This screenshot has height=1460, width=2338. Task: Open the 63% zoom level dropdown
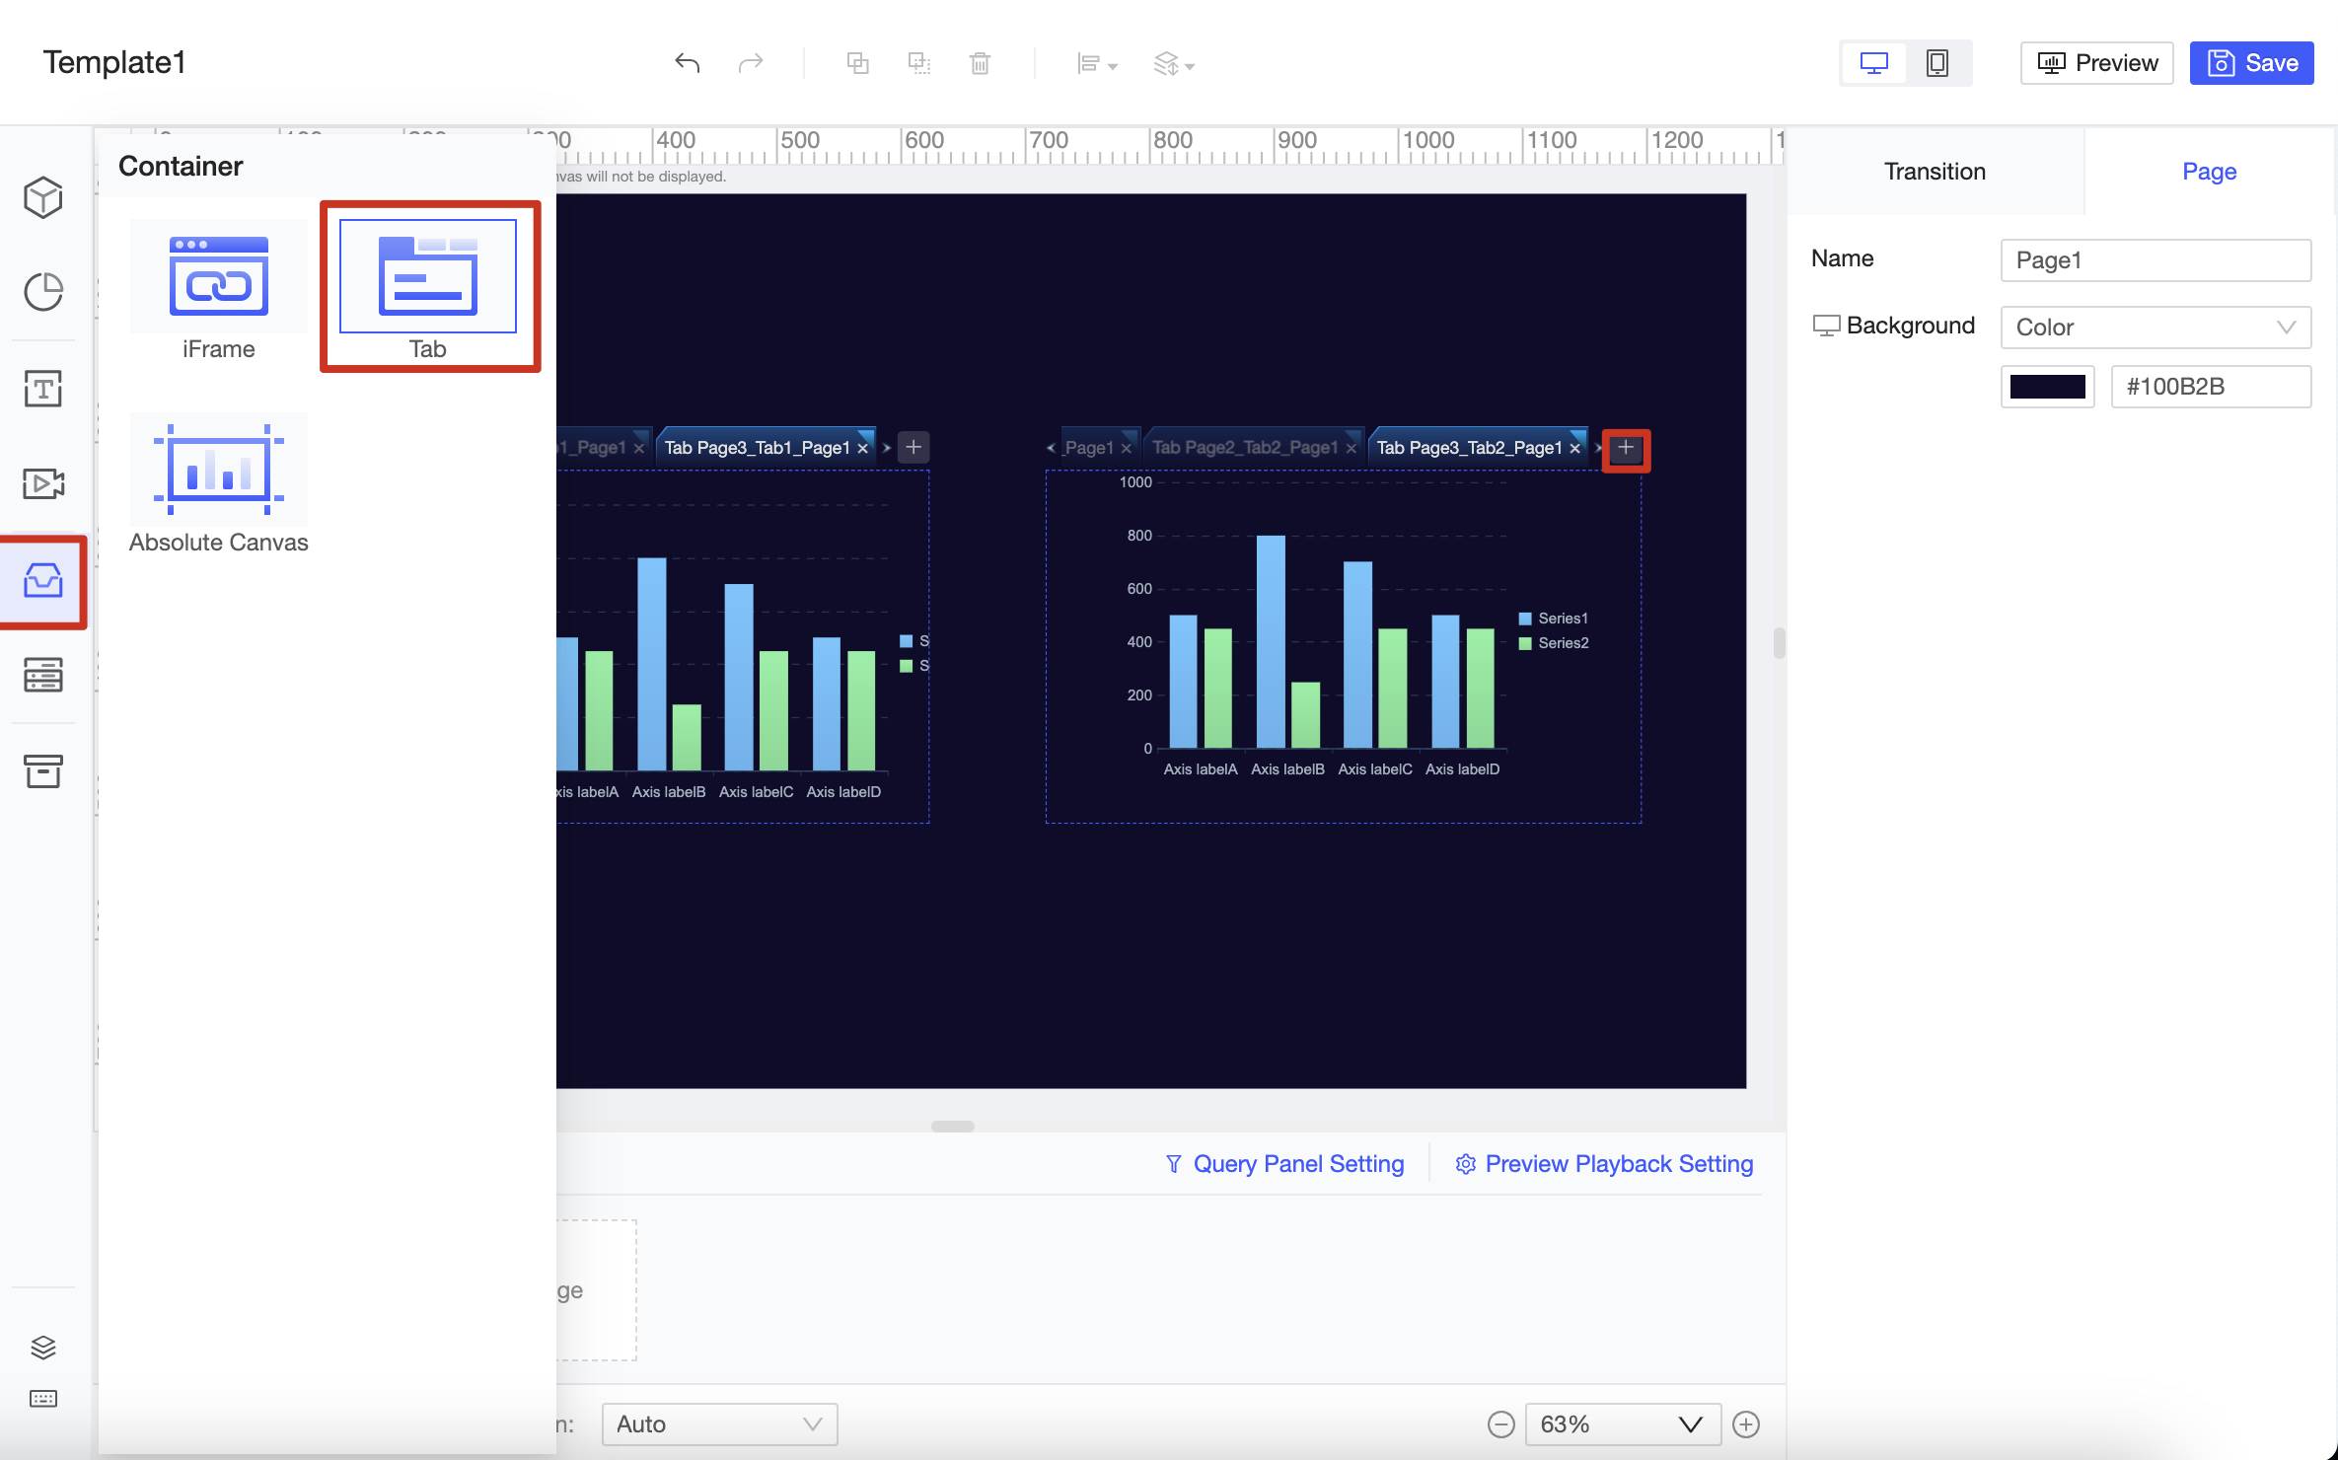click(1621, 1423)
